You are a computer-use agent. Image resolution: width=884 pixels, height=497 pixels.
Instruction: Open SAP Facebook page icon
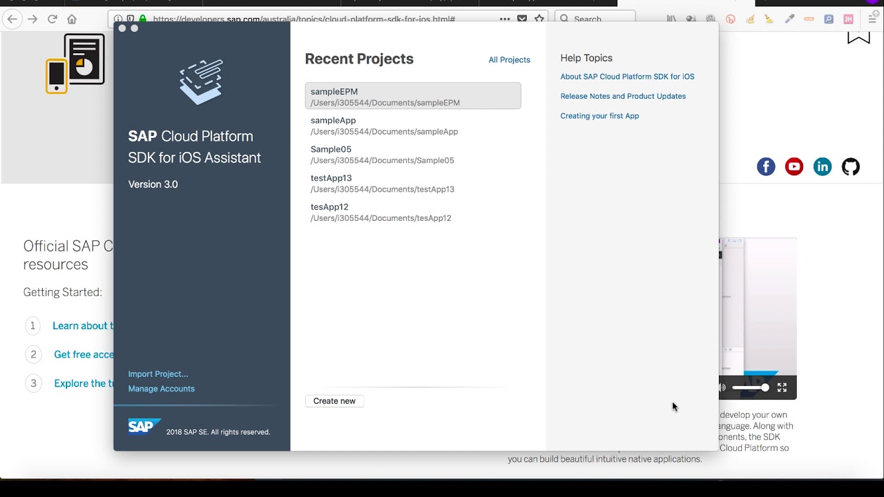coord(766,166)
